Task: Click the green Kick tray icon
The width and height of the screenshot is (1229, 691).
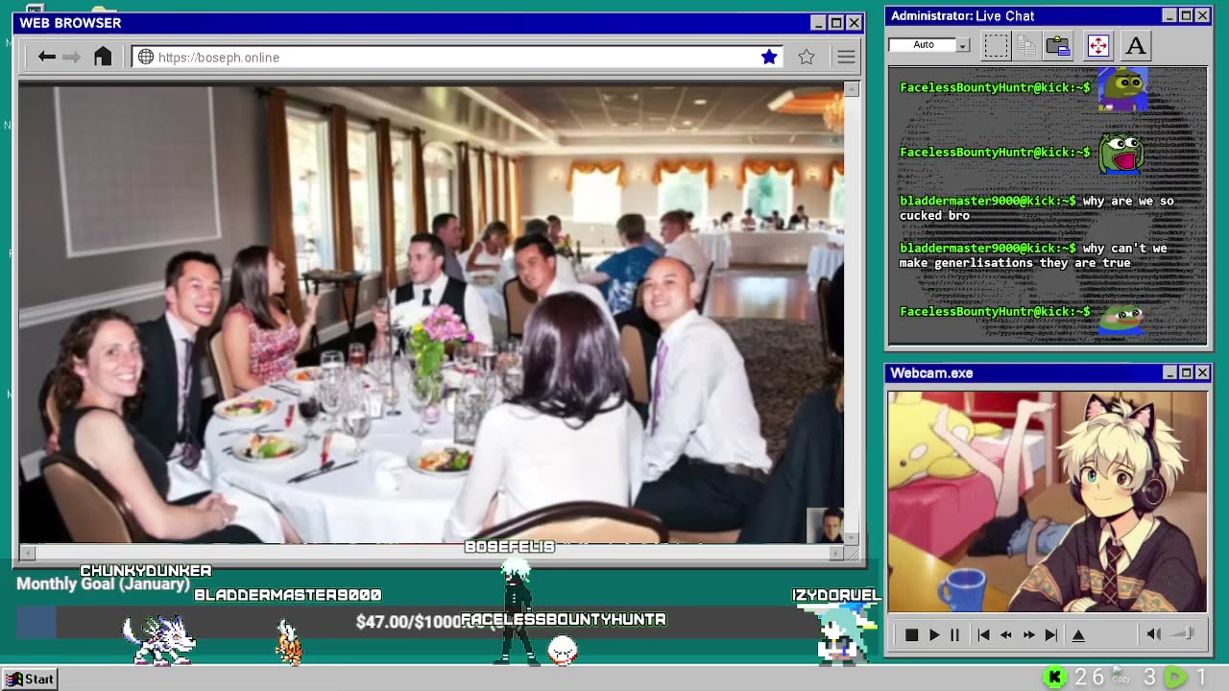Action: click(1055, 678)
